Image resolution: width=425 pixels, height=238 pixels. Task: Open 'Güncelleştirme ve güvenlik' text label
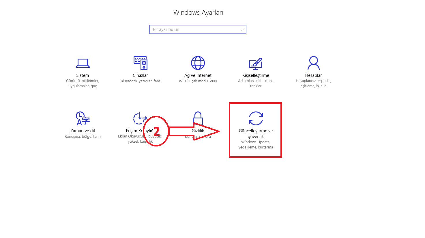tap(256, 134)
